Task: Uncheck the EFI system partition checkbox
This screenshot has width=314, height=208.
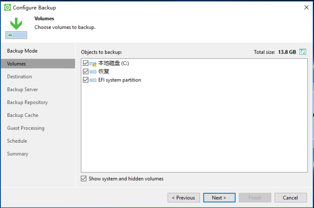Action: click(85, 80)
